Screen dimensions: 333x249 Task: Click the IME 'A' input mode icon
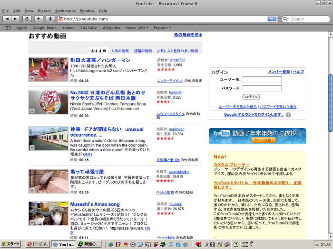[x=207, y=244]
